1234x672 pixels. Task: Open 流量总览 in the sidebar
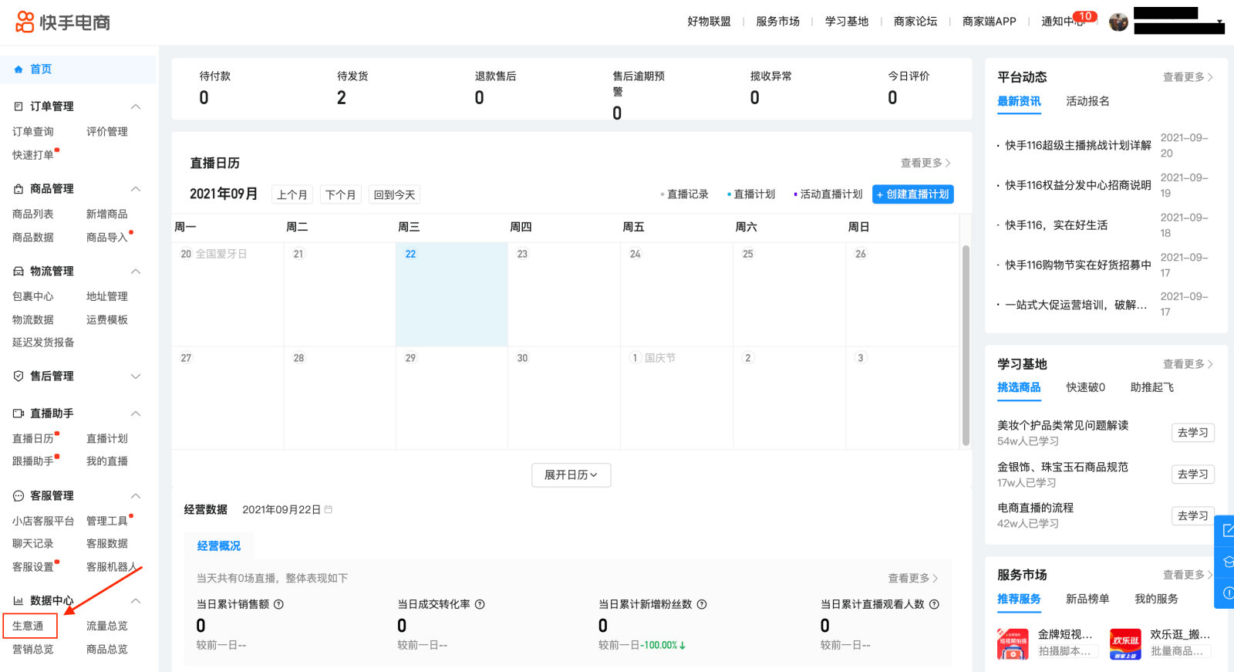pos(107,626)
